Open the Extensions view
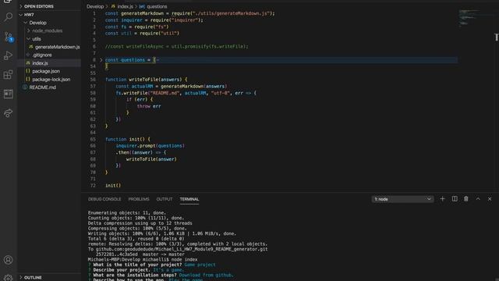This screenshot has width=499, height=281. pyautogui.click(x=9, y=75)
